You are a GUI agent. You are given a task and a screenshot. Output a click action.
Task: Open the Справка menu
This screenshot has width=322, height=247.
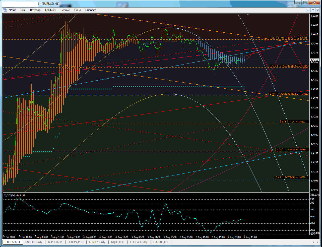[x=91, y=10]
